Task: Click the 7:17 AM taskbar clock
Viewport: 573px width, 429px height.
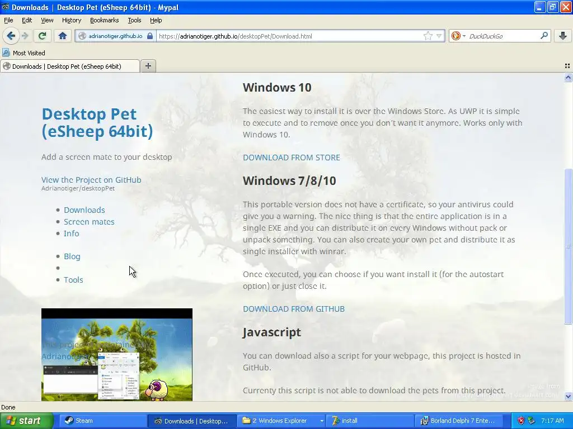Action: [552, 421]
